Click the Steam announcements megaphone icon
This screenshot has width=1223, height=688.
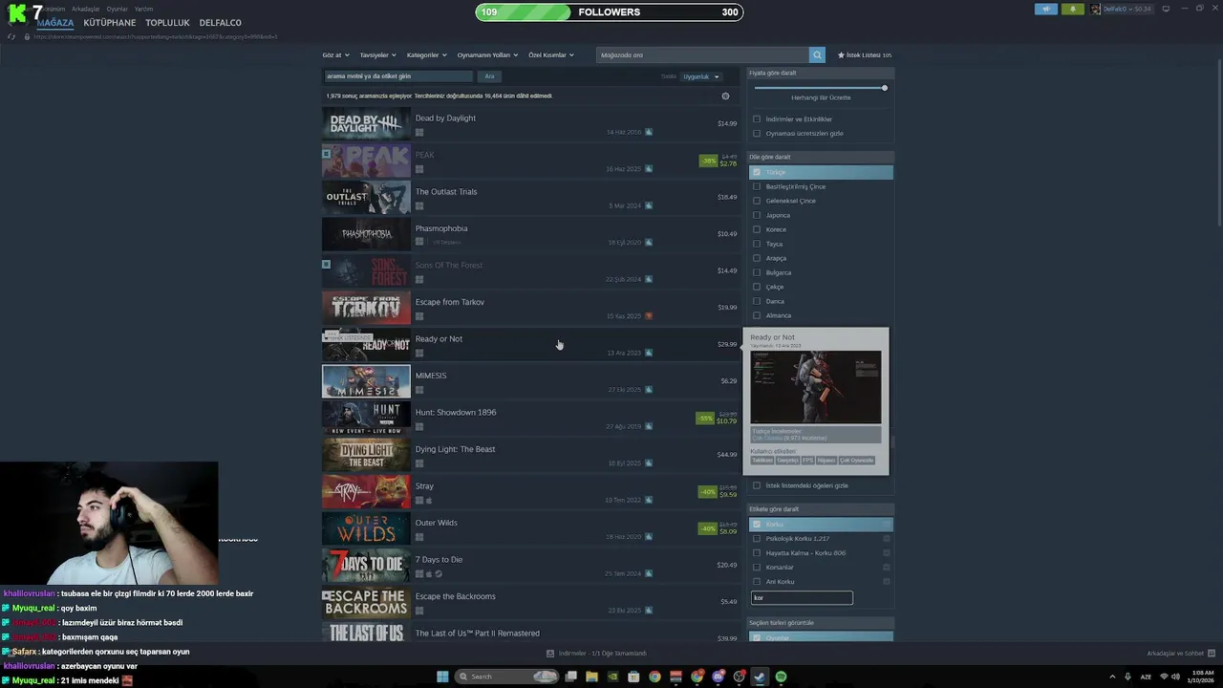click(x=1045, y=9)
